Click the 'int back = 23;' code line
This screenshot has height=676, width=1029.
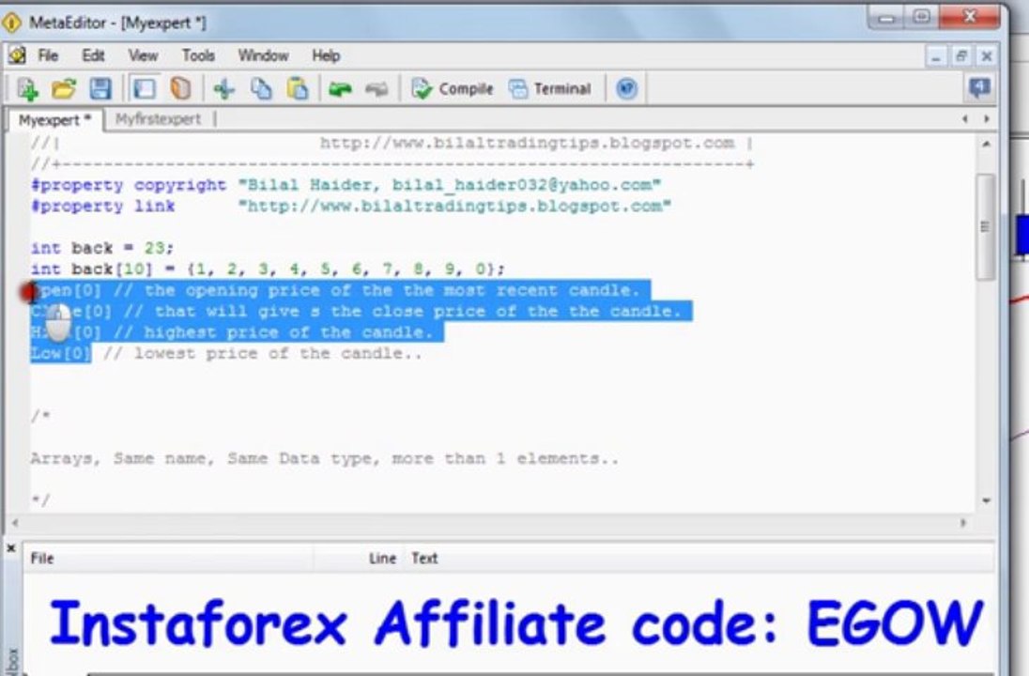pos(102,248)
